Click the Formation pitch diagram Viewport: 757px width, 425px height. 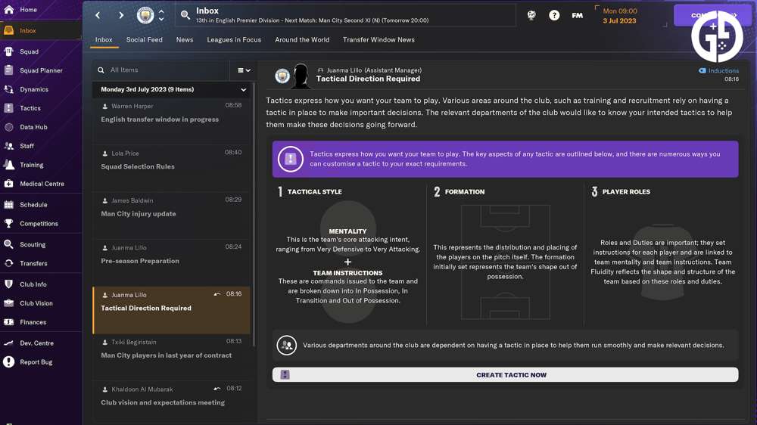pyautogui.click(x=505, y=262)
